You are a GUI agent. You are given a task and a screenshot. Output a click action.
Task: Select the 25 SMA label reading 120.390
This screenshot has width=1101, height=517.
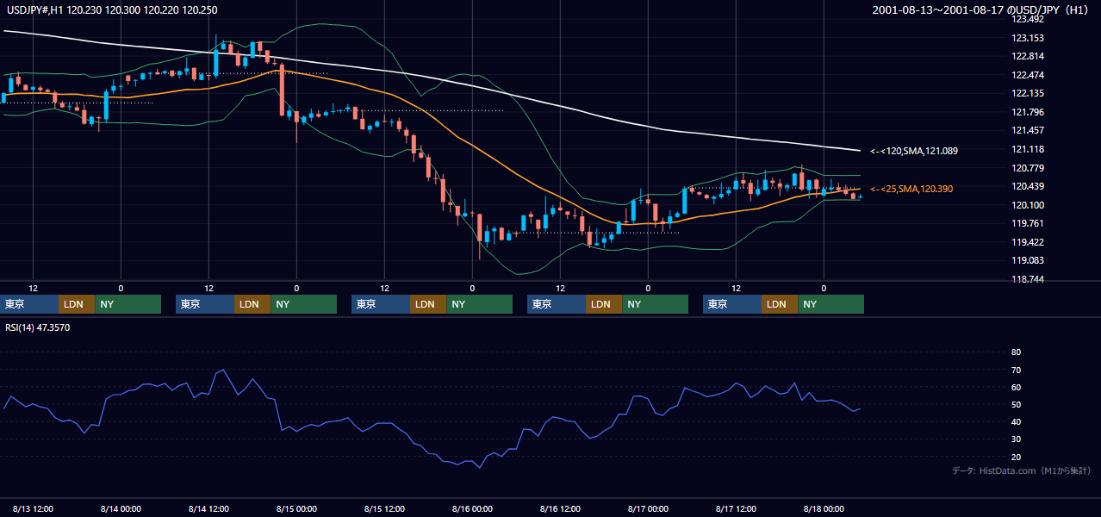click(911, 189)
